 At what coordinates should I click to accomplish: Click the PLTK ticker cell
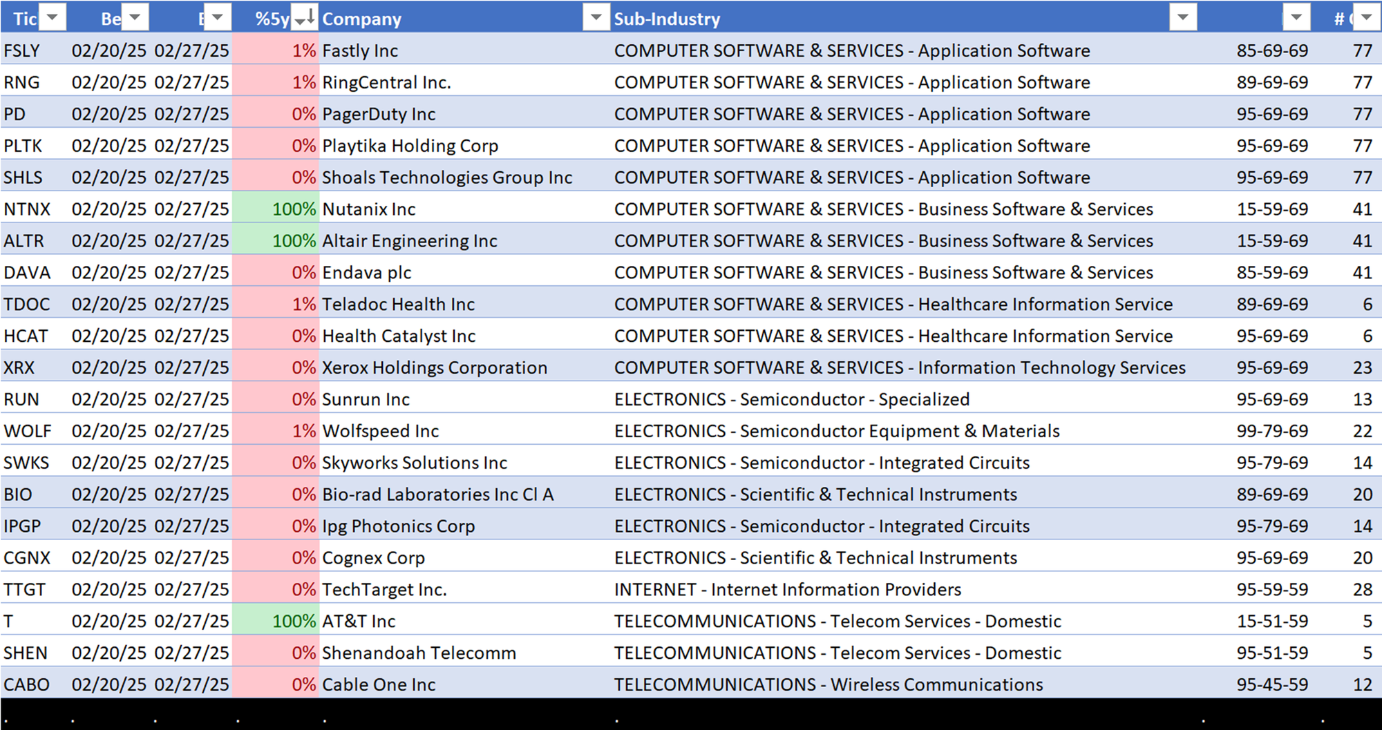[34, 146]
